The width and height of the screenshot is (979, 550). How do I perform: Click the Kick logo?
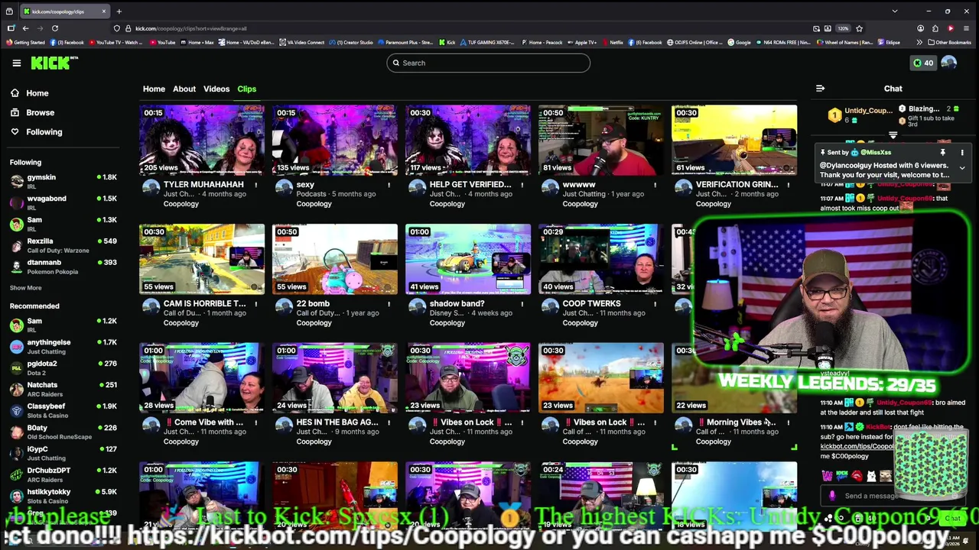[x=54, y=63]
